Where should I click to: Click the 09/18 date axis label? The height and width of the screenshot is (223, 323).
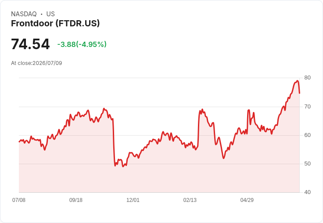point(76,200)
